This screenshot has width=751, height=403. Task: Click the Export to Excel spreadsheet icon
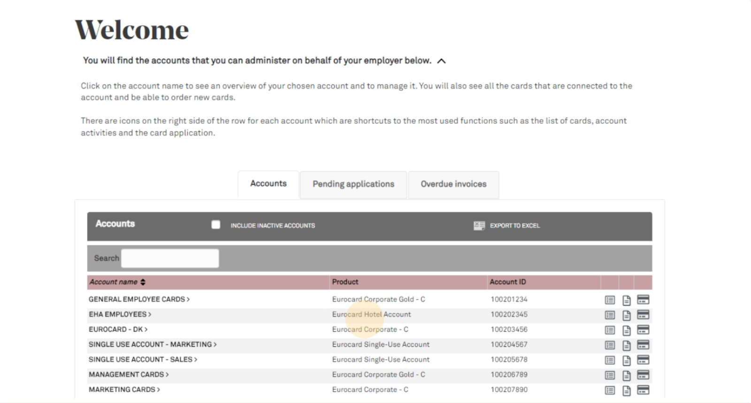coord(479,226)
